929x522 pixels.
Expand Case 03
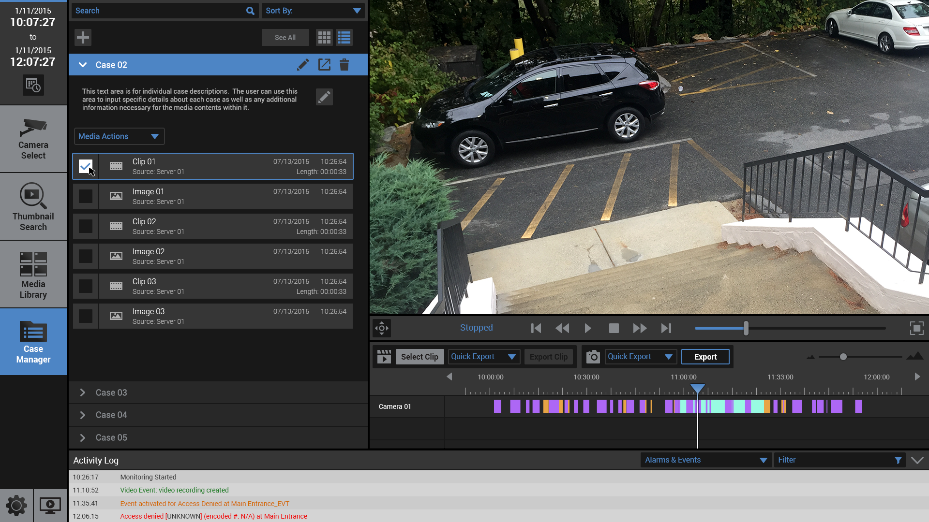point(83,392)
